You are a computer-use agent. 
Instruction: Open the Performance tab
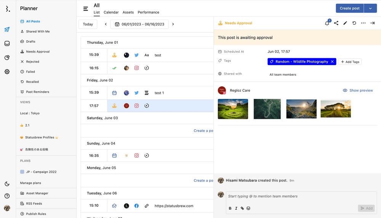tap(148, 13)
